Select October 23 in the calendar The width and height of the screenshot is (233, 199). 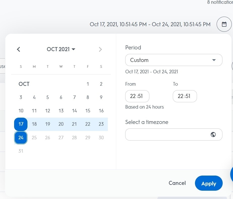(101, 124)
